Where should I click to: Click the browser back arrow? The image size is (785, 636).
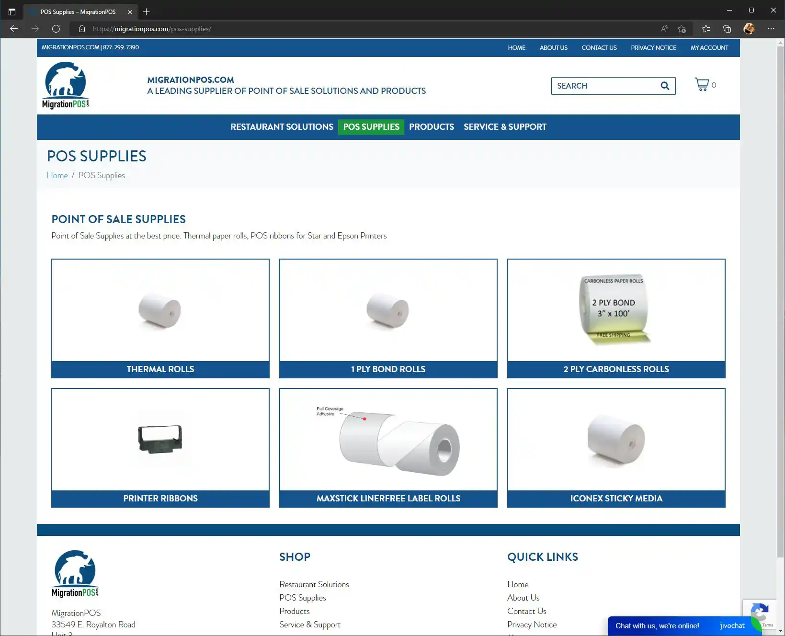pos(14,29)
